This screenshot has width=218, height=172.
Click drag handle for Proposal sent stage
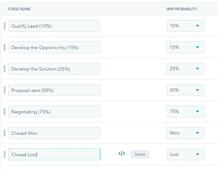click(x=4, y=90)
